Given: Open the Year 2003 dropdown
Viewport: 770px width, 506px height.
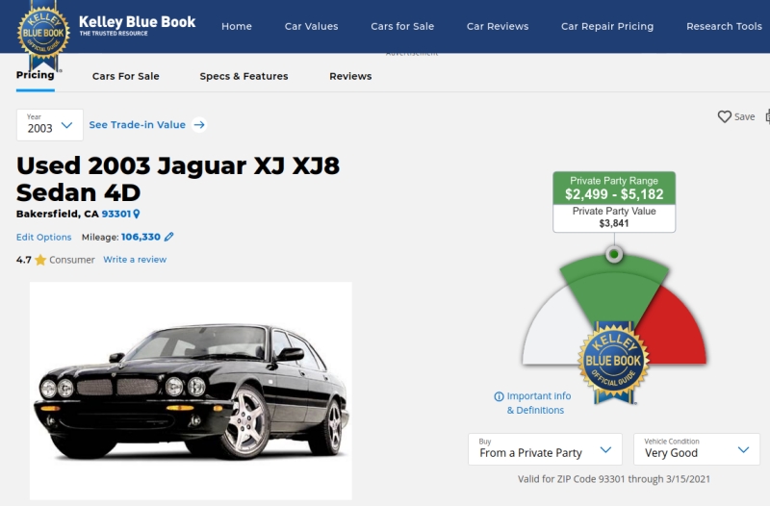Looking at the screenshot, I should (50, 125).
